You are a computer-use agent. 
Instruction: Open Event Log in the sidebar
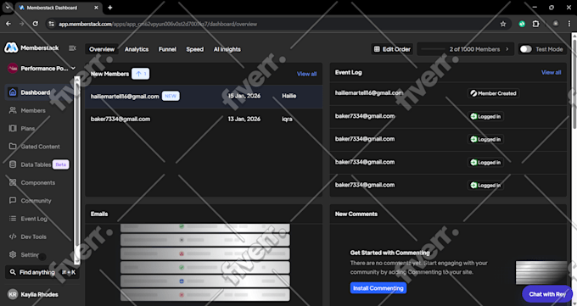(x=33, y=219)
